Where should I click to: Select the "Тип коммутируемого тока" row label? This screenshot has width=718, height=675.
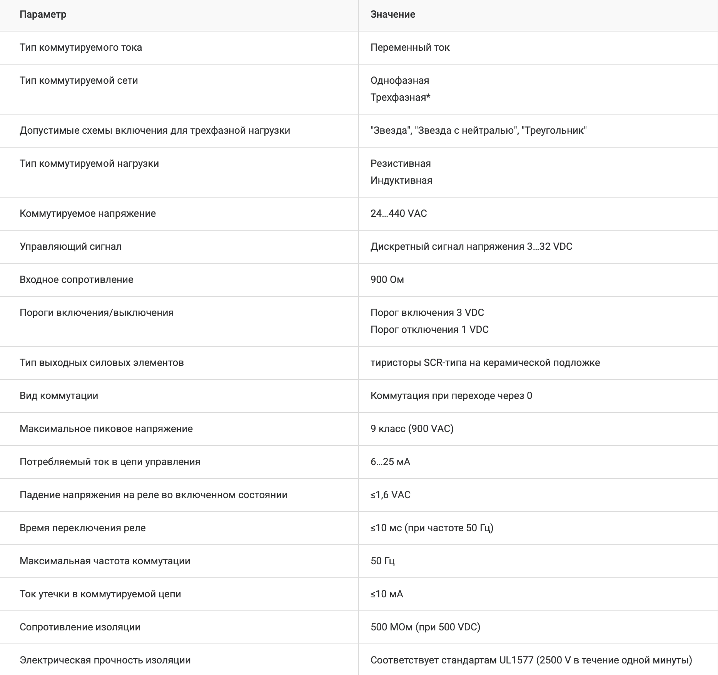[x=81, y=48]
